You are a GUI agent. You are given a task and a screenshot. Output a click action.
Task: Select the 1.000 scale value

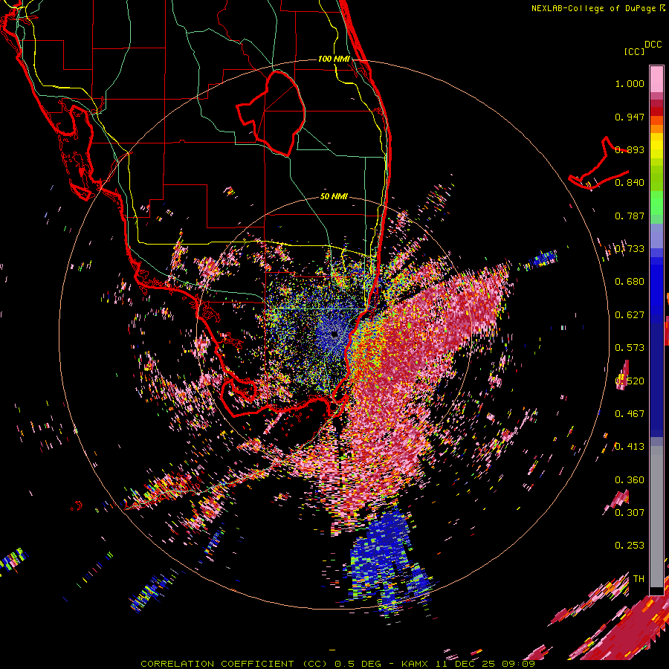click(630, 83)
